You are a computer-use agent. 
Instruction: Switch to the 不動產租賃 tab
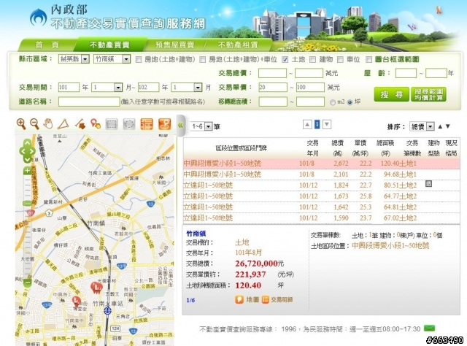238,45
